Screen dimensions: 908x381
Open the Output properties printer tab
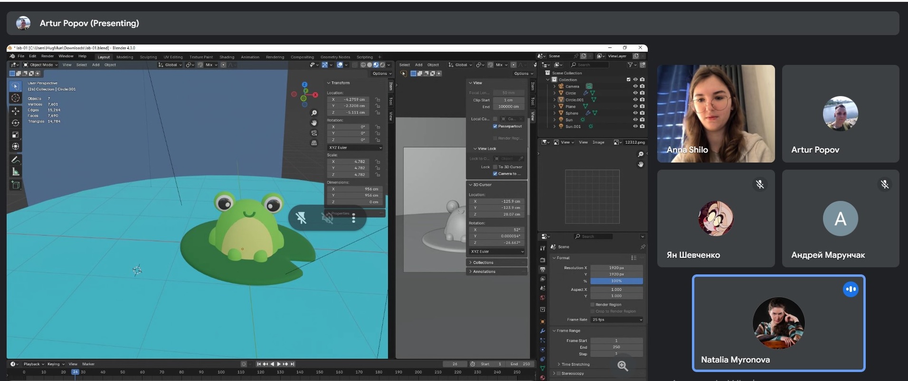(542, 269)
